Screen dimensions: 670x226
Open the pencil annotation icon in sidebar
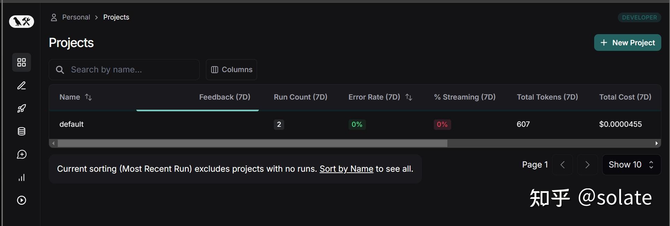pyautogui.click(x=22, y=86)
